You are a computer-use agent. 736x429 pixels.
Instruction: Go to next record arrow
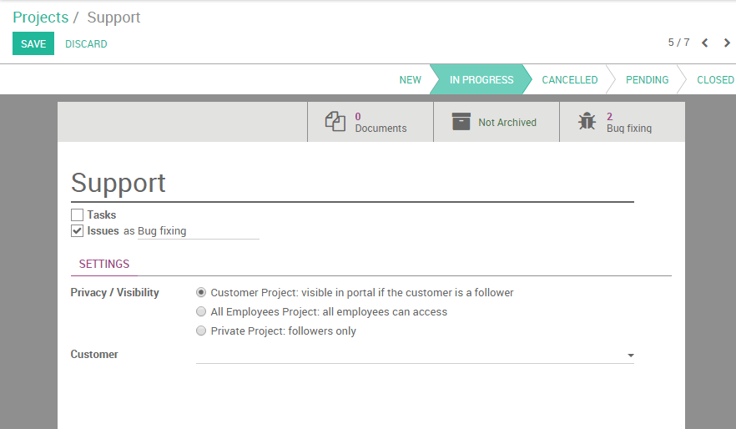[727, 43]
